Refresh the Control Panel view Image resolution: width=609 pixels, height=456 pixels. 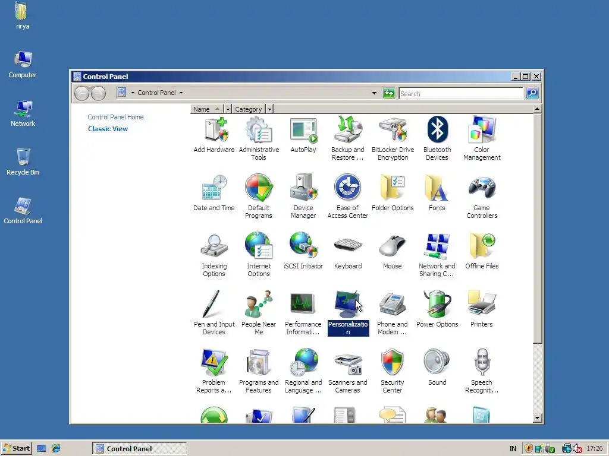pos(389,93)
